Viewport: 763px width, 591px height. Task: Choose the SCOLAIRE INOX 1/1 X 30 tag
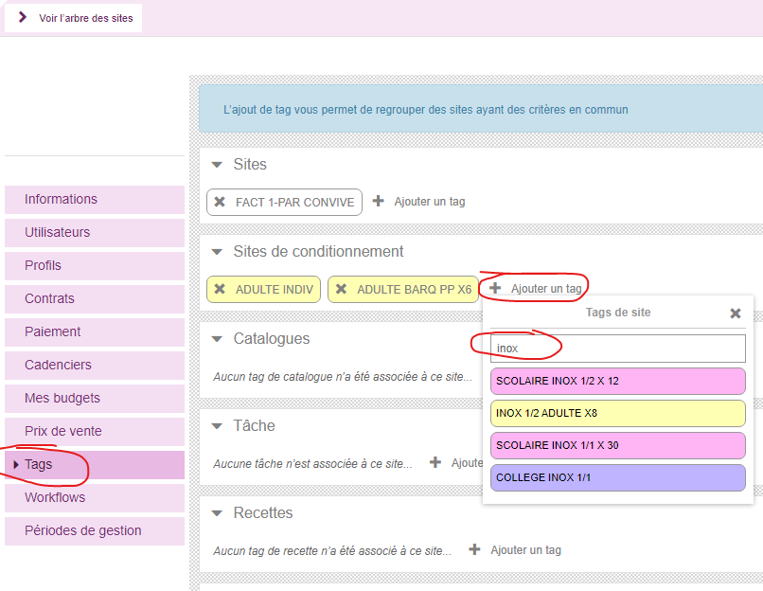pos(618,445)
